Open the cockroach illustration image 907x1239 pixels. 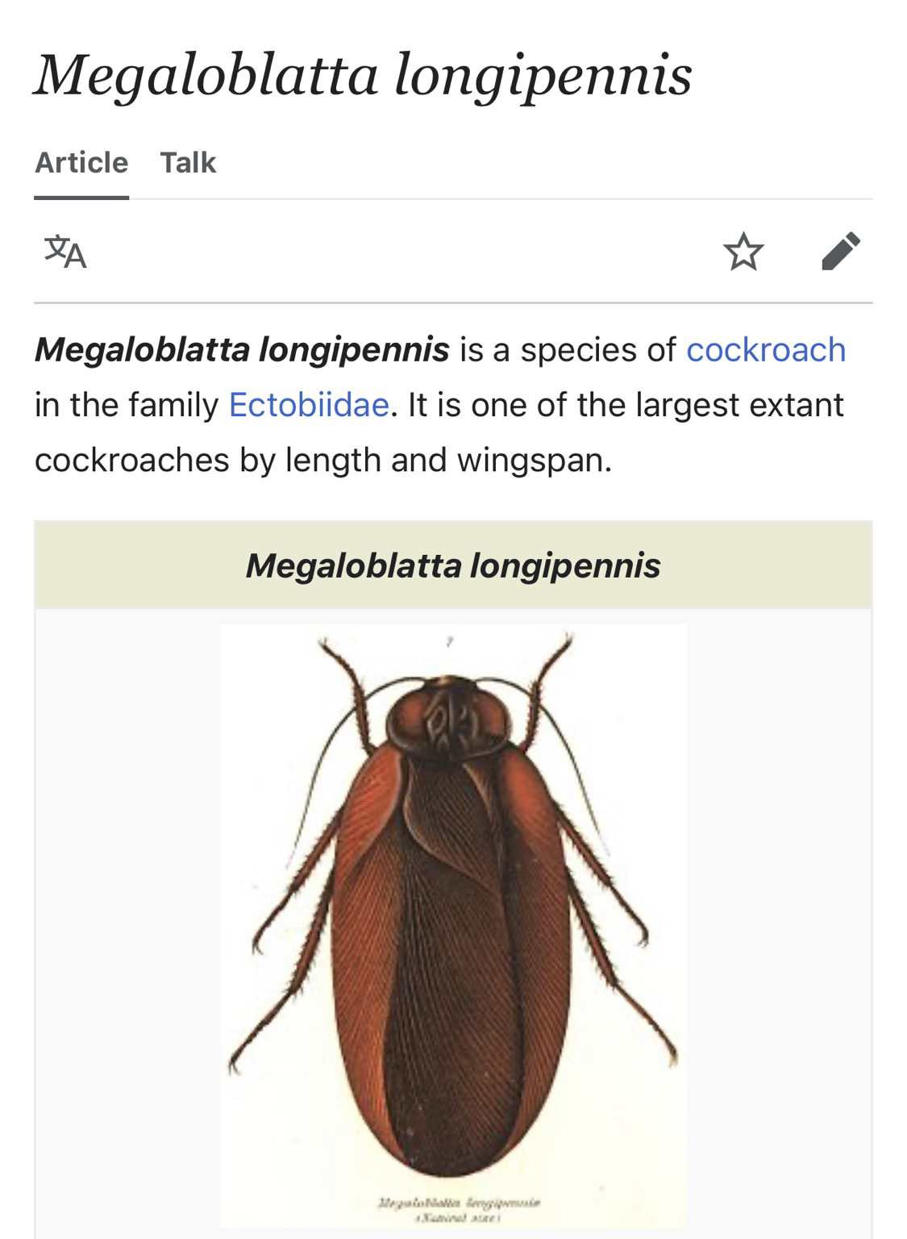click(454, 926)
